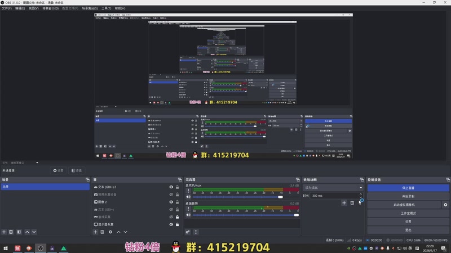Pop out the Sources dock
Image resolution: width=451 pixels, height=253 pixels.
(180, 179)
